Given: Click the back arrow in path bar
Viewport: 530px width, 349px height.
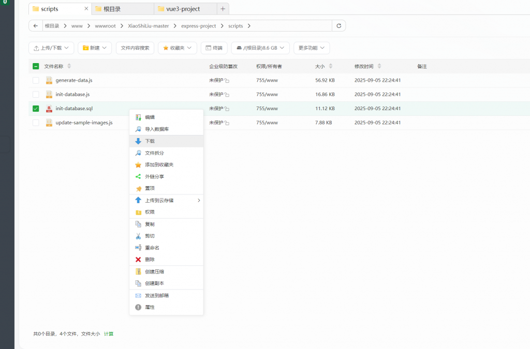Looking at the screenshot, I should (x=35, y=26).
